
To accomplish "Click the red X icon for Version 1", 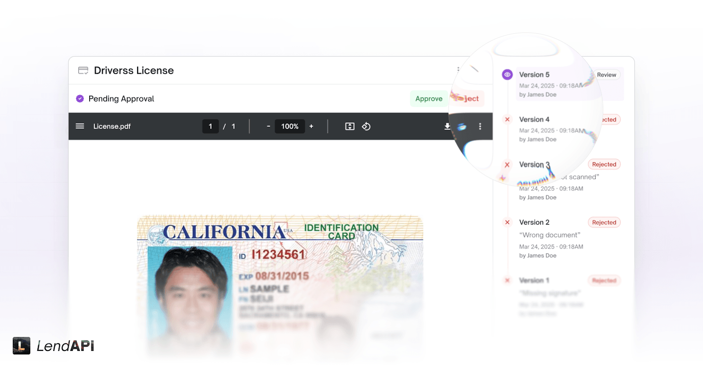I will [x=507, y=280].
